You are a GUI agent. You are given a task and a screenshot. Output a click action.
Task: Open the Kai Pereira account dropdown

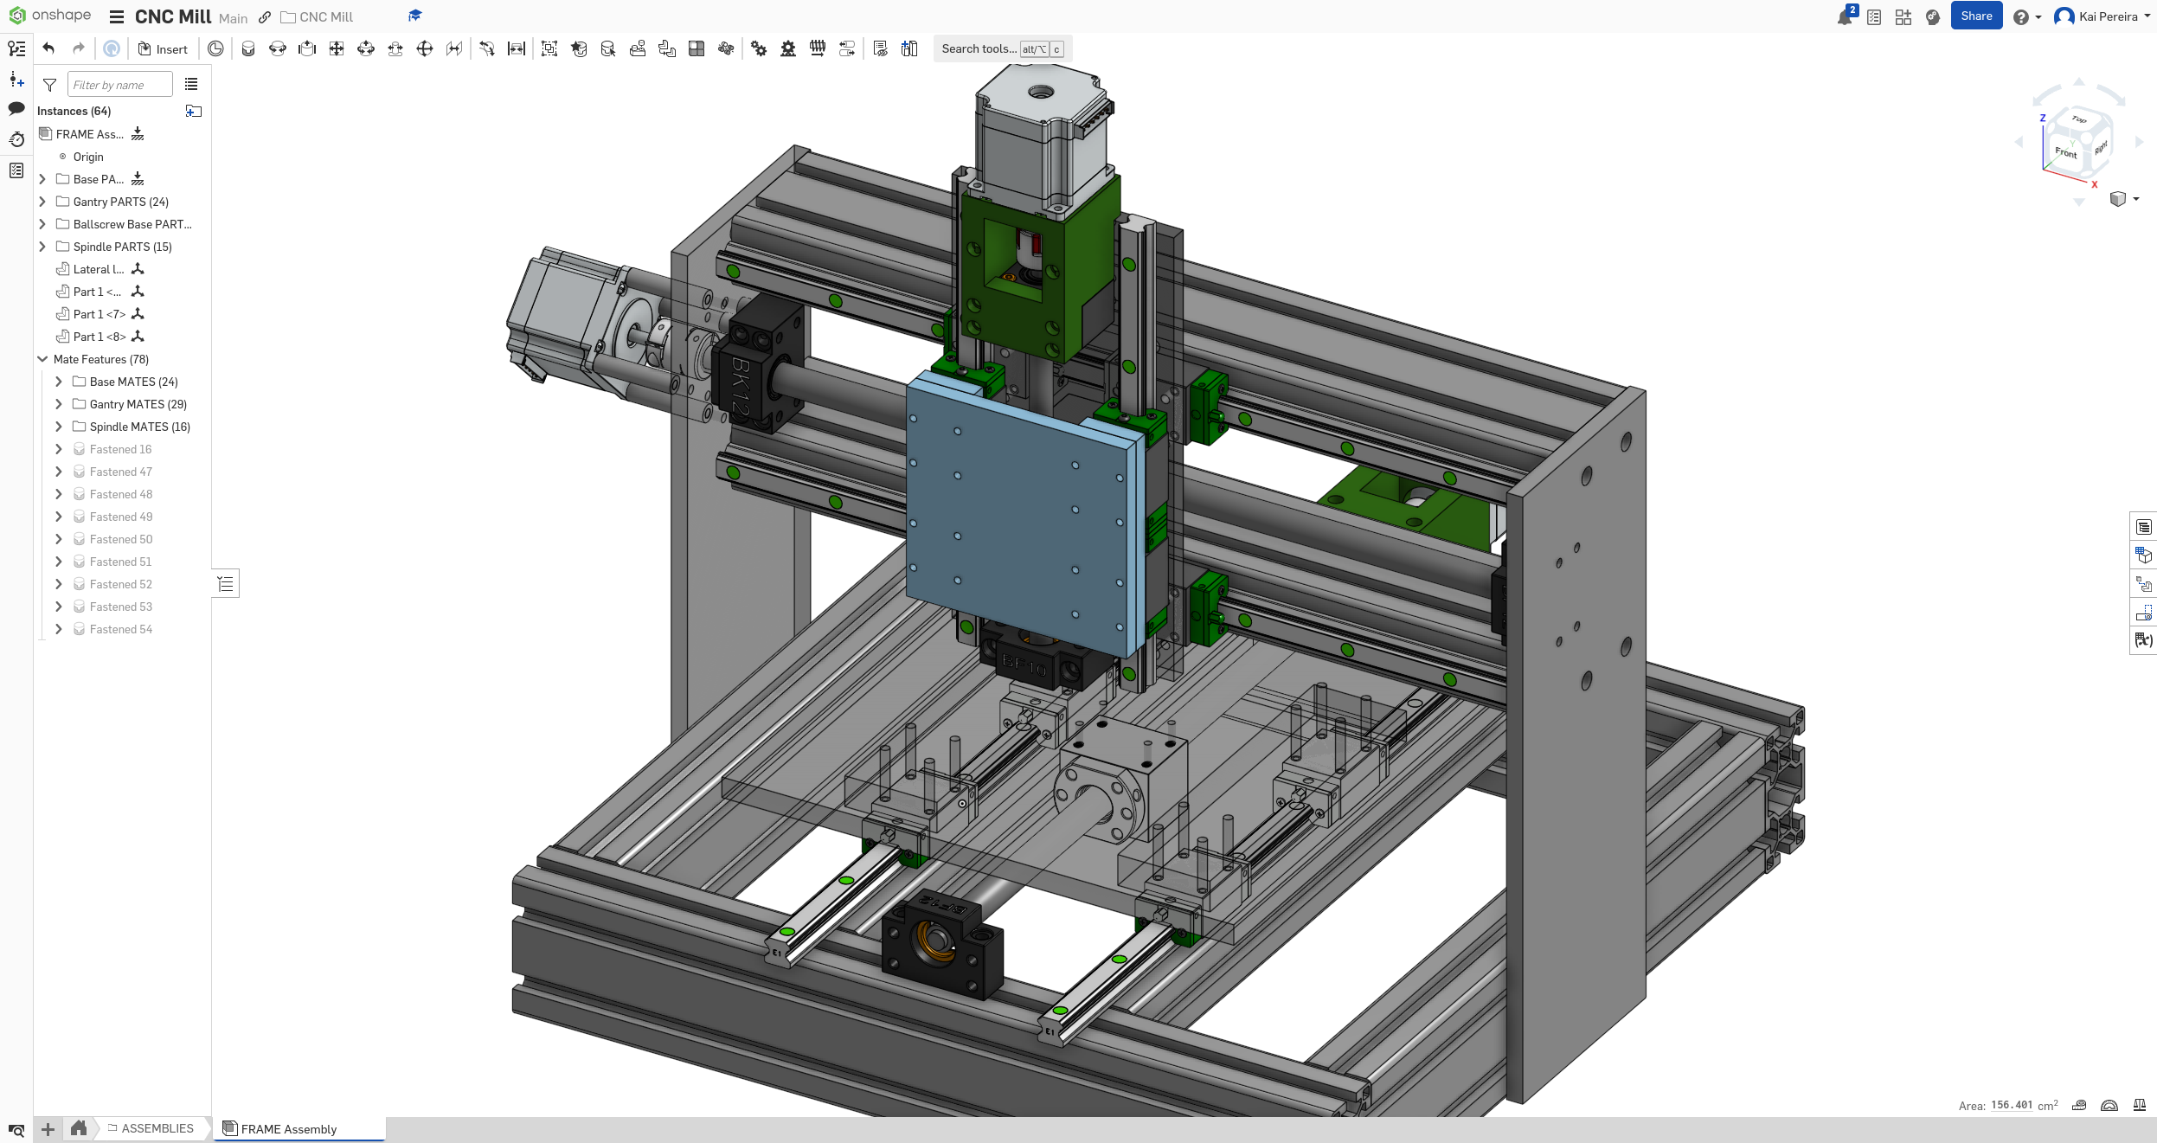coord(2108,16)
